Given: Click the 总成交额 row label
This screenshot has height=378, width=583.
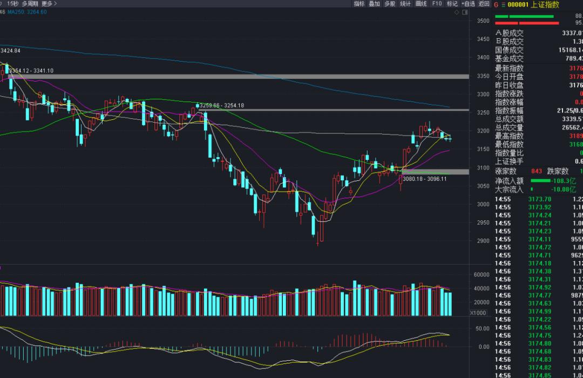Looking at the screenshot, I should pyautogui.click(x=509, y=119).
